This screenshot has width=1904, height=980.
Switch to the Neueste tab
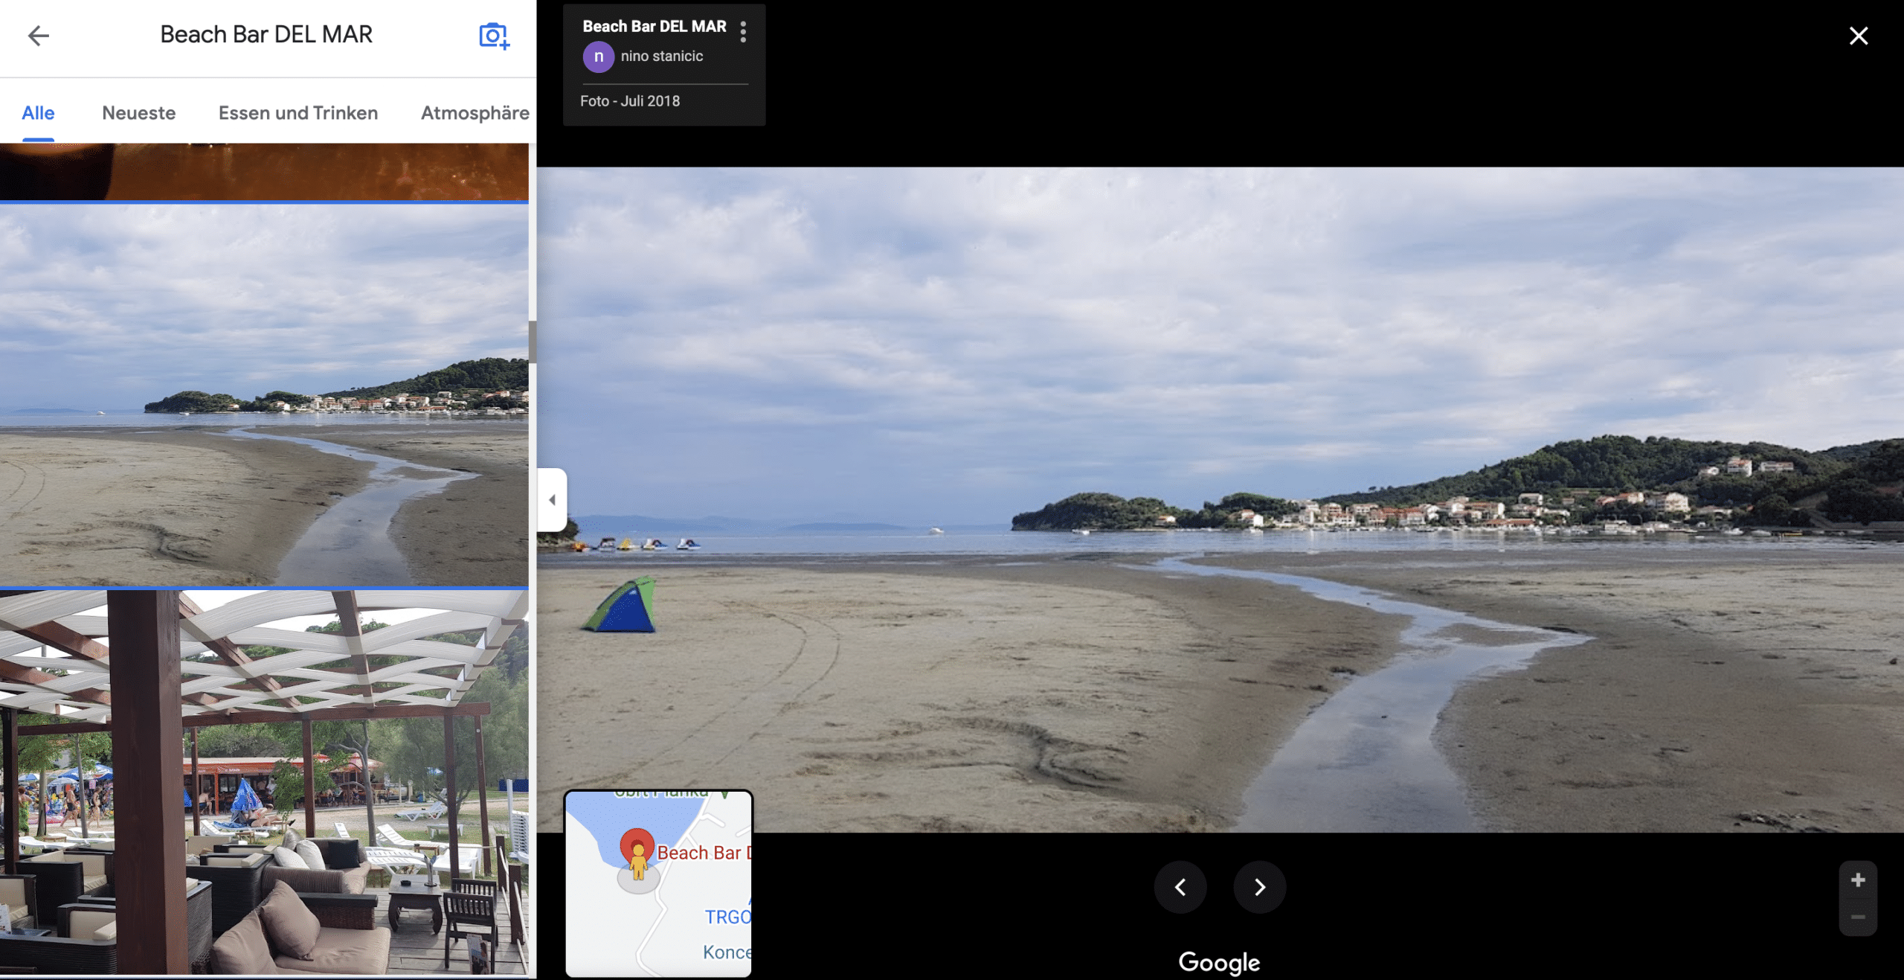click(139, 113)
